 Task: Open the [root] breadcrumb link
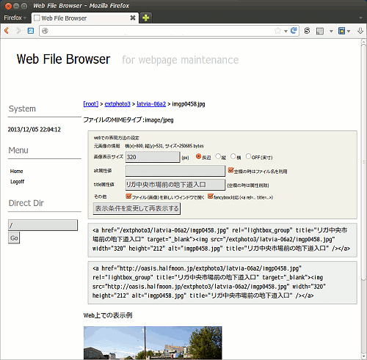(x=91, y=104)
